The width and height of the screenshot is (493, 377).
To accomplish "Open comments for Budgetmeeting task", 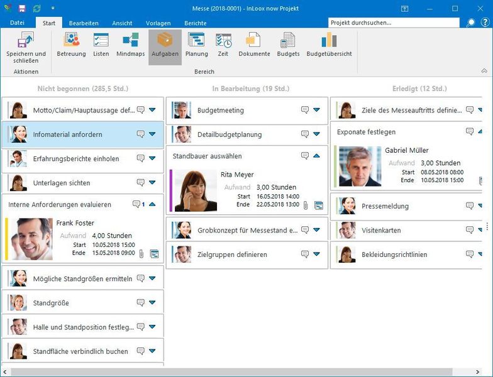I will (304, 110).
